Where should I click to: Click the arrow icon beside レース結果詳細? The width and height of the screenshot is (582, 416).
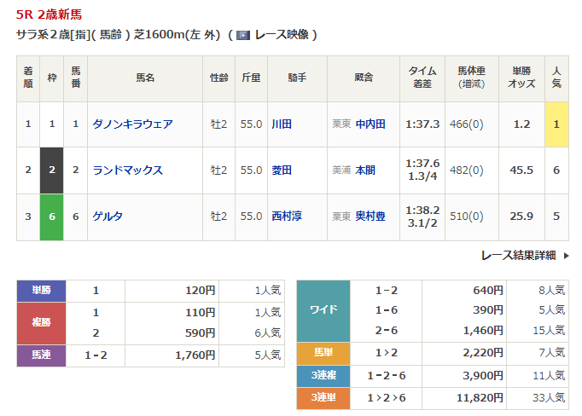(564, 255)
